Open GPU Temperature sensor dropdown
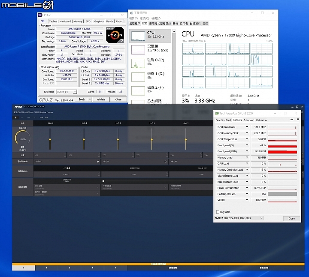Viewport: 309px width, 277px height. pos(247,139)
